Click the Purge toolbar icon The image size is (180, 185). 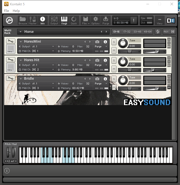(x=106, y=20)
